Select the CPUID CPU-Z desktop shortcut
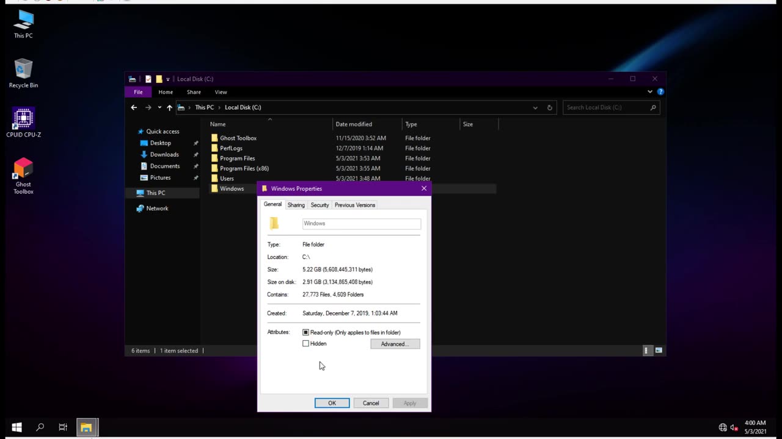Image resolution: width=782 pixels, height=439 pixels. 23,123
